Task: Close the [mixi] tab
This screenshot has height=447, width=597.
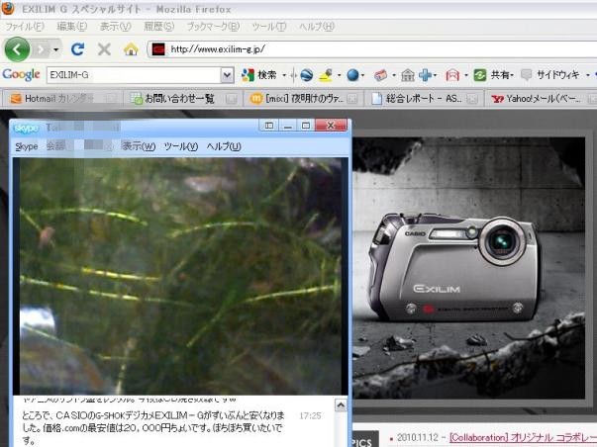Action: tap(352, 99)
